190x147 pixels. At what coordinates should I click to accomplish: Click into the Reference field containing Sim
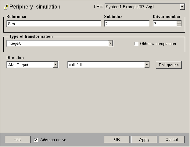click(x=53, y=24)
